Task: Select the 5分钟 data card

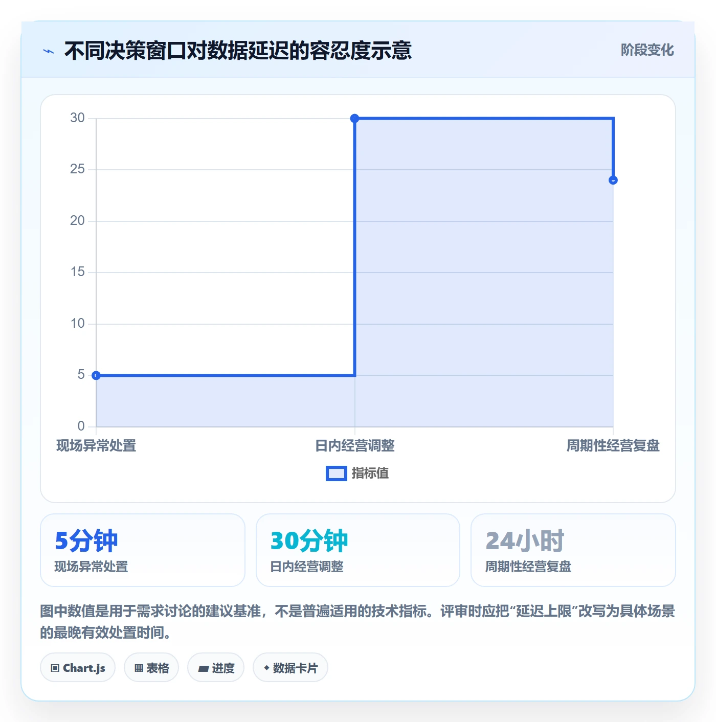Action: 143,550
